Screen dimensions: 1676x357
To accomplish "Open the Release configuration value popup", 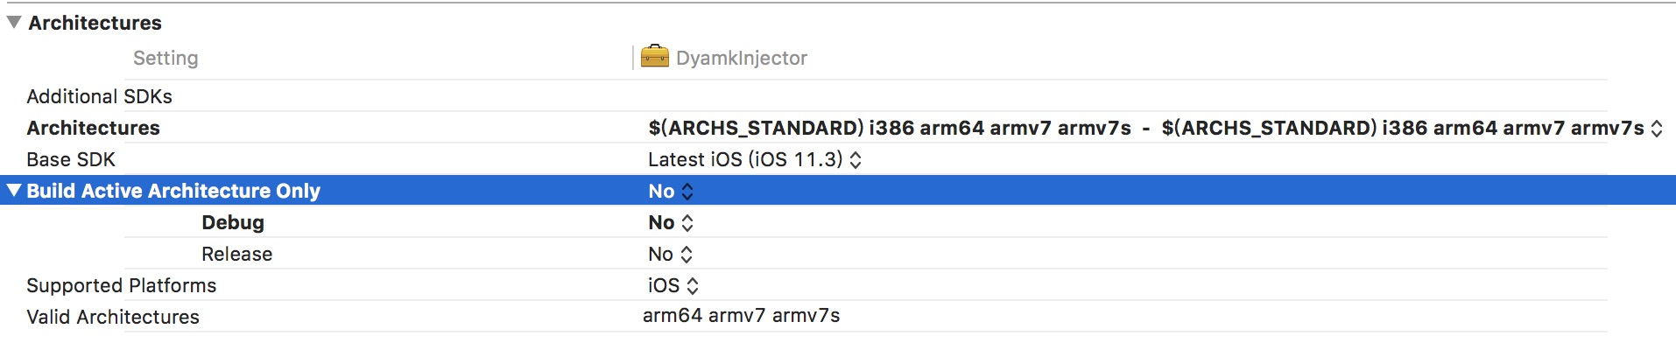I will coord(687,255).
